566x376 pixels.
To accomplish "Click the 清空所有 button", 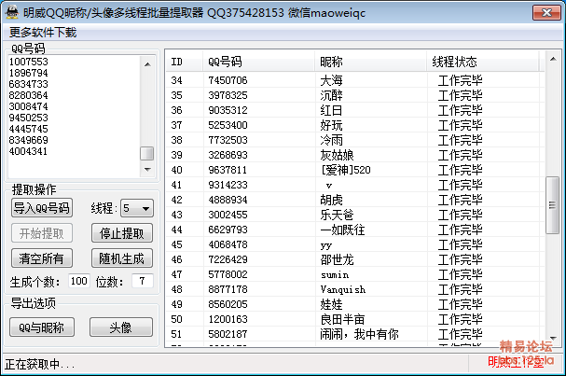I will coord(42,258).
